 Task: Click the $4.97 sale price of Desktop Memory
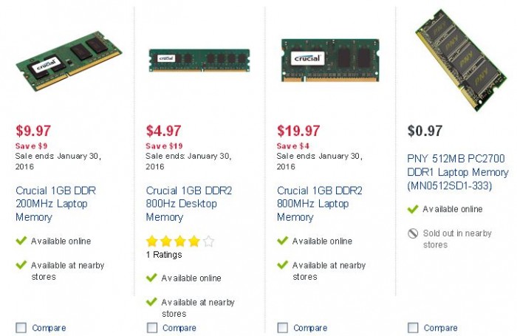tap(163, 131)
